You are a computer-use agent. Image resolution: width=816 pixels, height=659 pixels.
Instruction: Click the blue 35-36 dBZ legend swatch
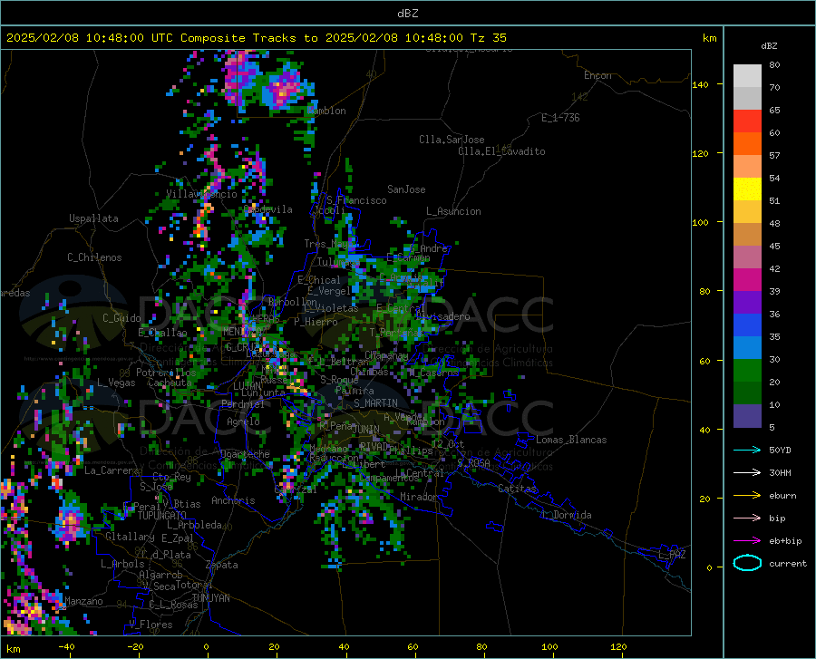point(747,325)
